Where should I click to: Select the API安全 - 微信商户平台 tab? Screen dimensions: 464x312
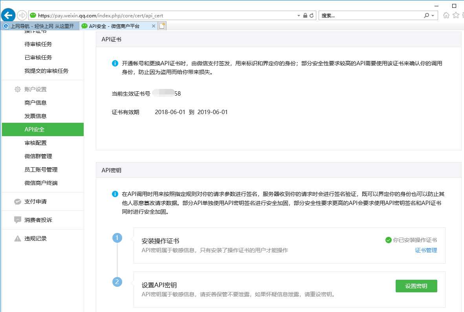(x=118, y=26)
